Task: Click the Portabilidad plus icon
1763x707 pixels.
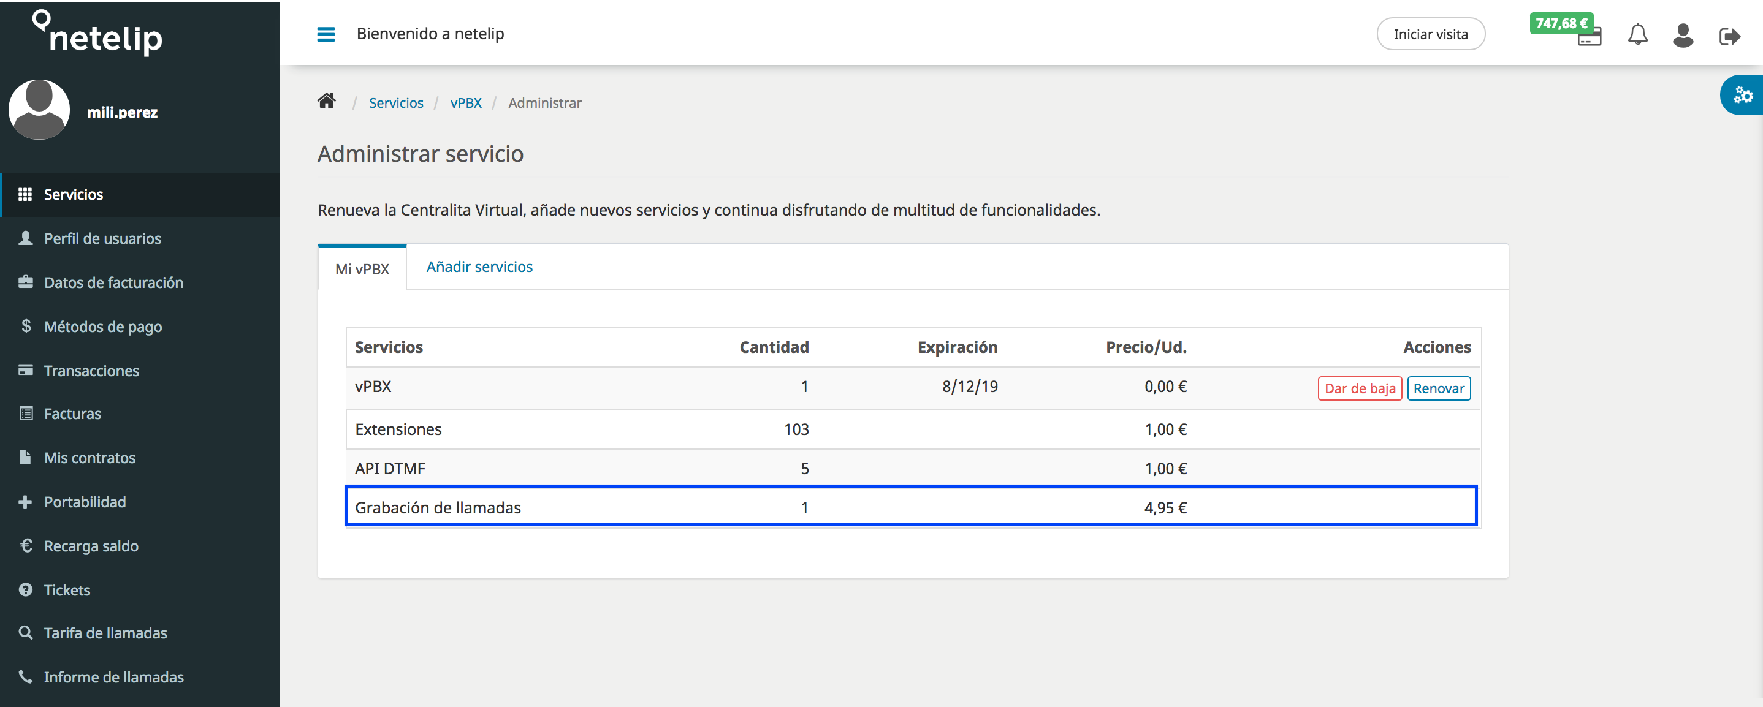Action: (25, 502)
